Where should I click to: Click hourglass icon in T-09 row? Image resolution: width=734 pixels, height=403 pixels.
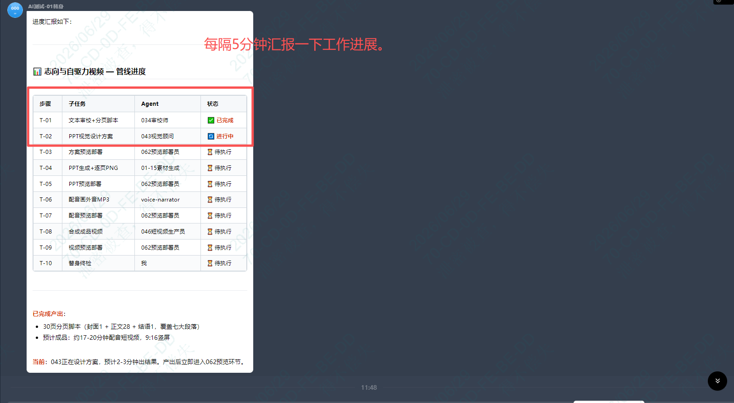210,248
